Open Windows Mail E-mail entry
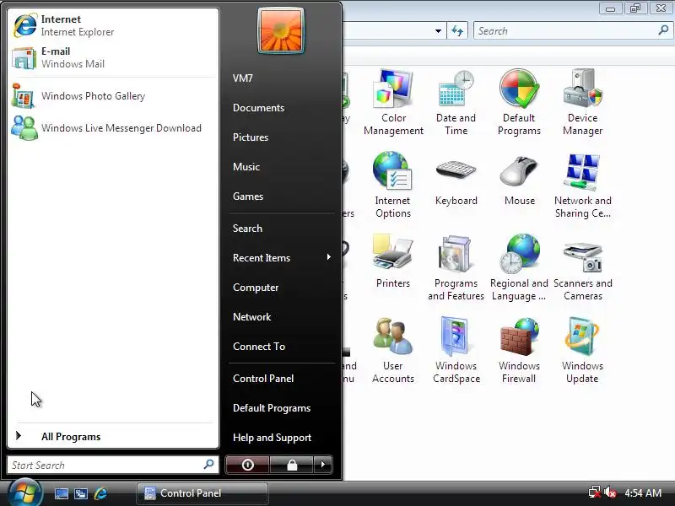 click(113, 57)
